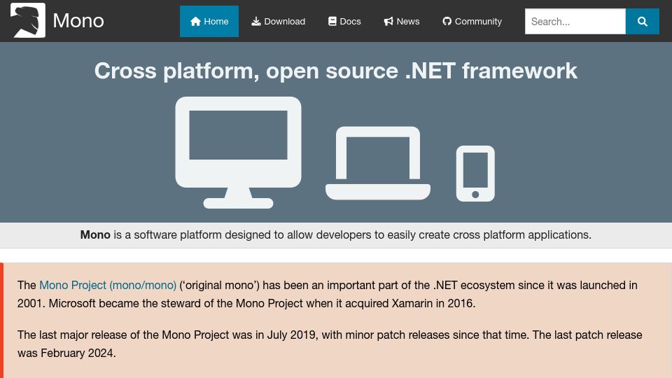Click the desktop monitor illustration
672x378 pixels.
click(x=238, y=153)
